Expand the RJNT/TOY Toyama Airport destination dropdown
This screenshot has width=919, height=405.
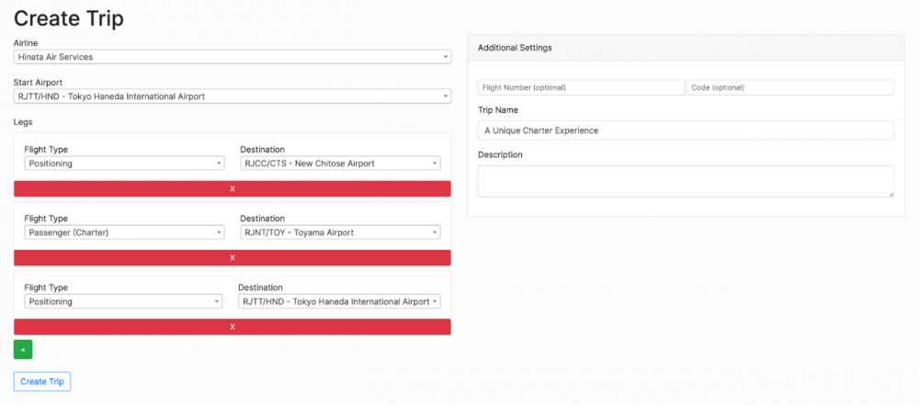click(x=339, y=232)
